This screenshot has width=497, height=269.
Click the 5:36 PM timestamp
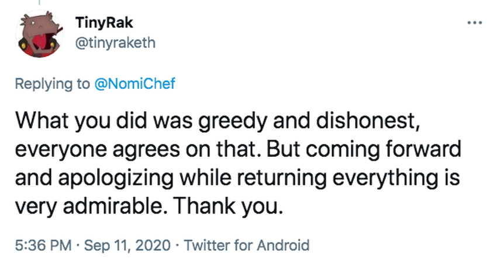42,245
